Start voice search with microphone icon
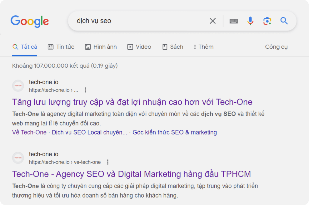 pyautogui.click(x=250, y=21)
